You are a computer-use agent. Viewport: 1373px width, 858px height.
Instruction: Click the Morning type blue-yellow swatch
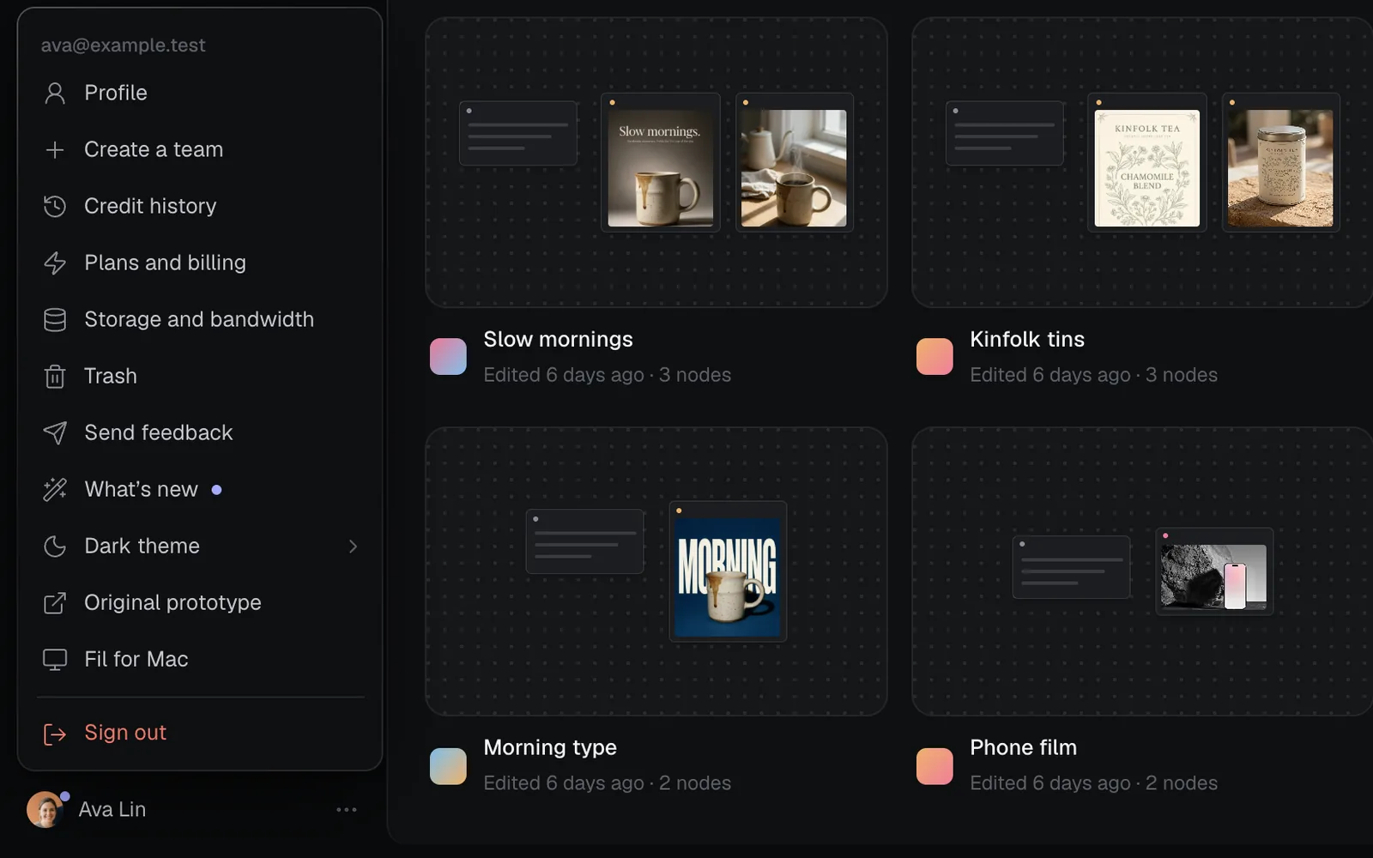448,765
